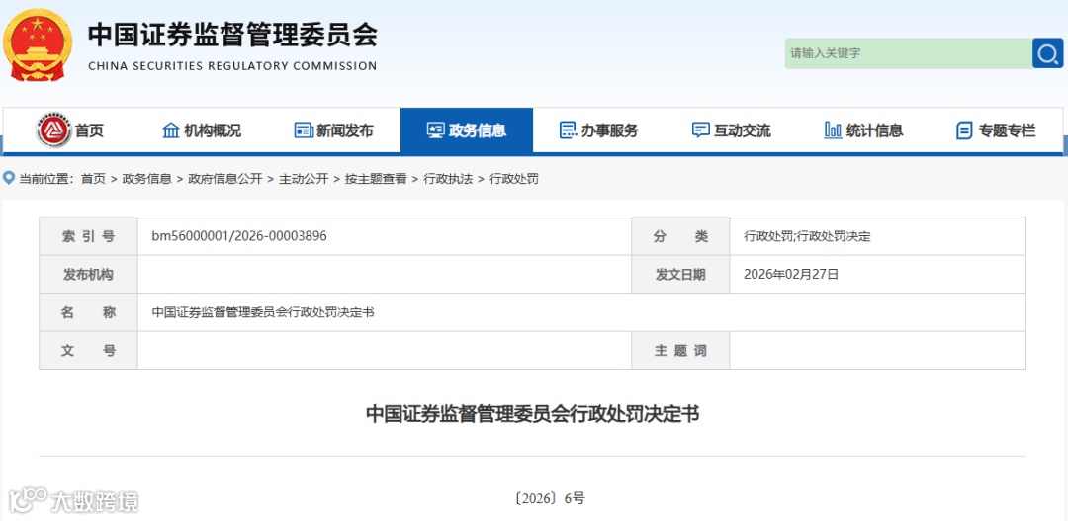This screenshot has height=521, width=1068.
Task: Open 主动公开 breadcrumb link
Action: pyautogui.click(x=304, y=179)
